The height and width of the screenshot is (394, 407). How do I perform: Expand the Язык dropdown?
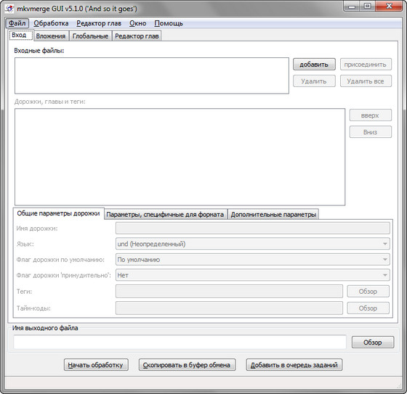click(x=253, y=244)
